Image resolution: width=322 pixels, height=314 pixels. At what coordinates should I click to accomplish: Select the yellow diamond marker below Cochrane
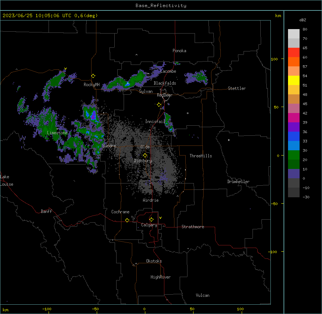tap(127, 220)
